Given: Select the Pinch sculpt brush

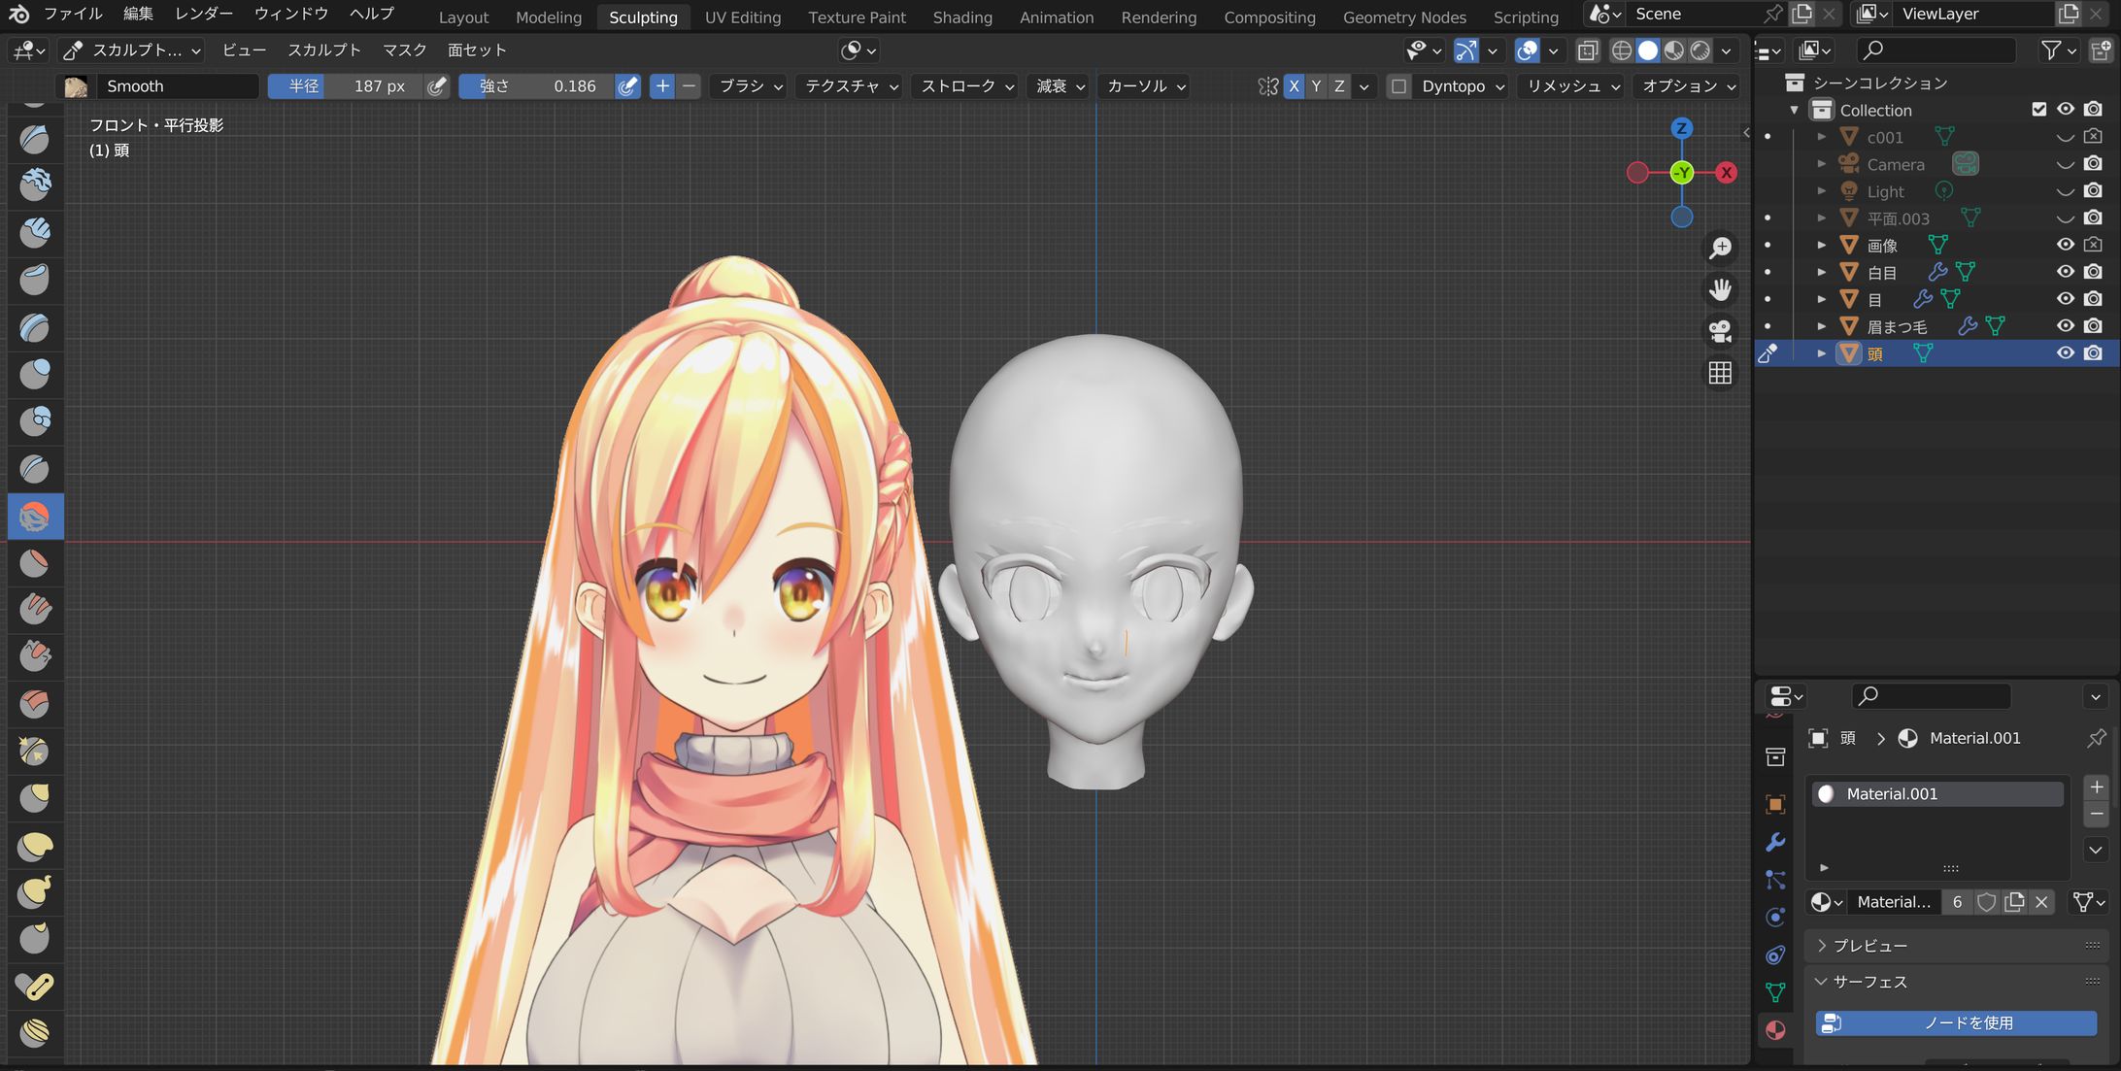Looking at the screenshot, I should (x=35, y=752).
